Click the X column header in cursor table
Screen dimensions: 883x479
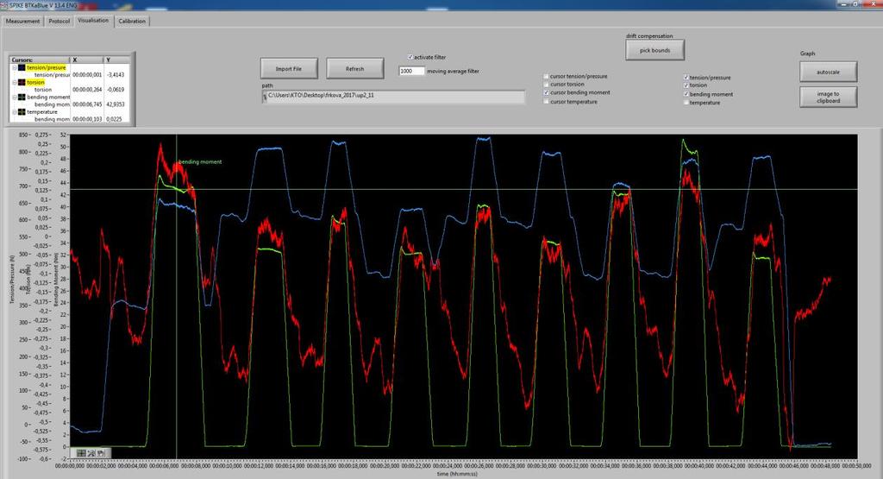click(86, 60)
